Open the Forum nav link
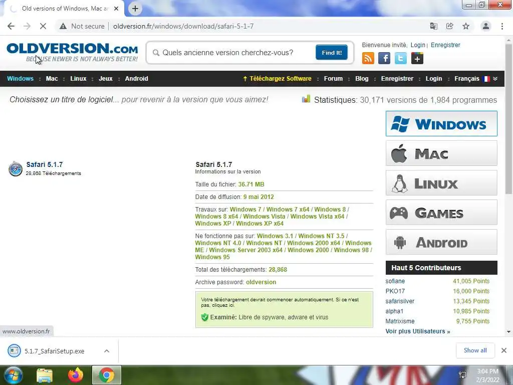Screen dimensions: 513x385 tap(333, 79)
